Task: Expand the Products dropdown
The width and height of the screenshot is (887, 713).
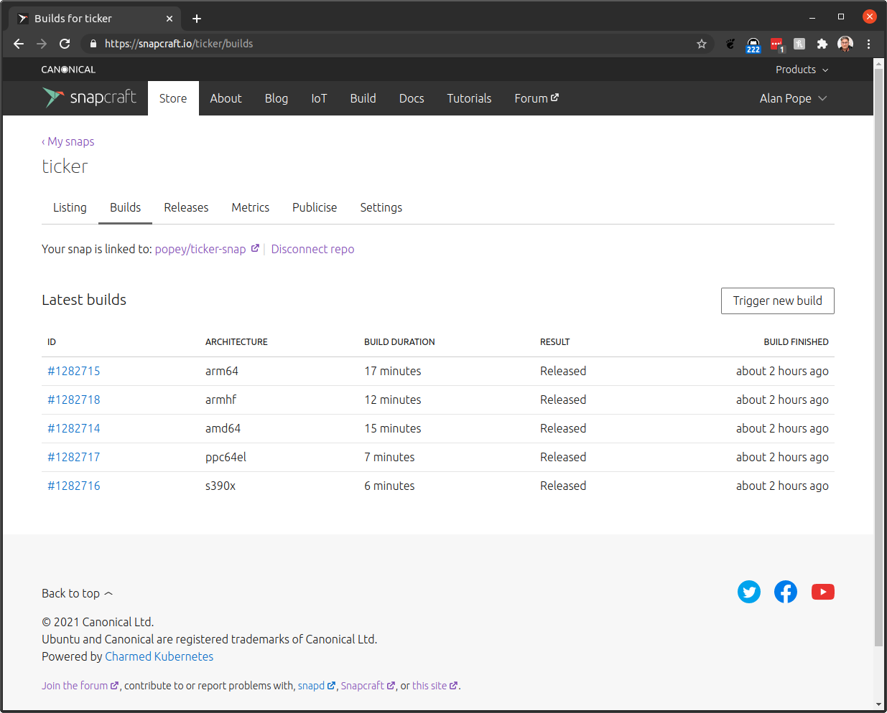Action: (x=802, y=70)
